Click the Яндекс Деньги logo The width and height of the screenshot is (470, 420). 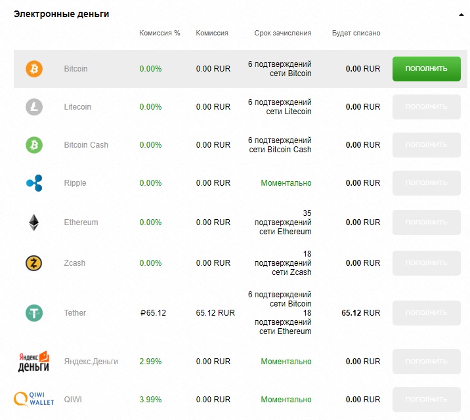(33, 362)
